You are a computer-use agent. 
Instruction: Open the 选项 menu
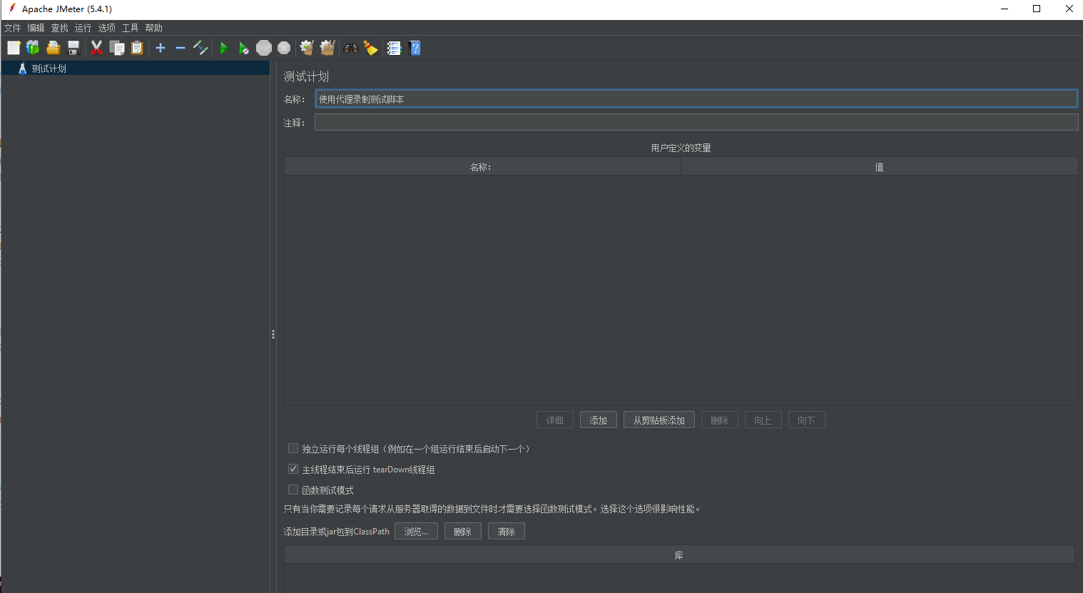coord(107,28)
